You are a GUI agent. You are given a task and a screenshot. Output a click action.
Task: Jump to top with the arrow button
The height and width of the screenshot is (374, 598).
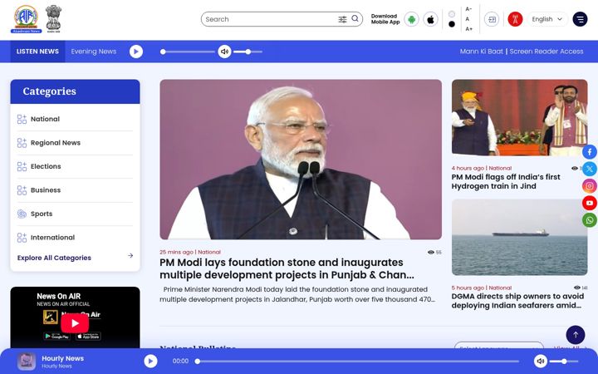575,335
